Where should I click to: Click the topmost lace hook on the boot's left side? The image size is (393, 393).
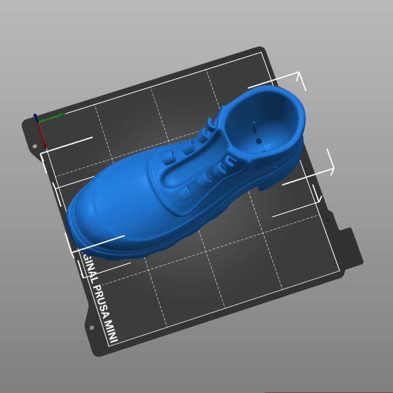tap(213, 124)
